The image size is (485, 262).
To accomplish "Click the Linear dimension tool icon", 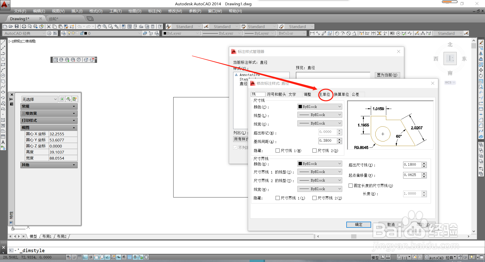I will point(312,33).
